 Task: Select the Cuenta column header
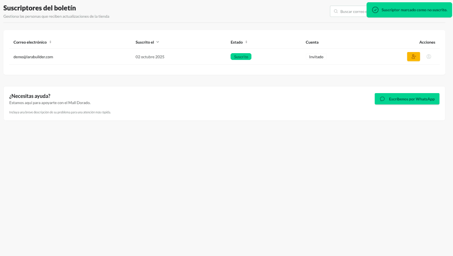coord(312,42)
